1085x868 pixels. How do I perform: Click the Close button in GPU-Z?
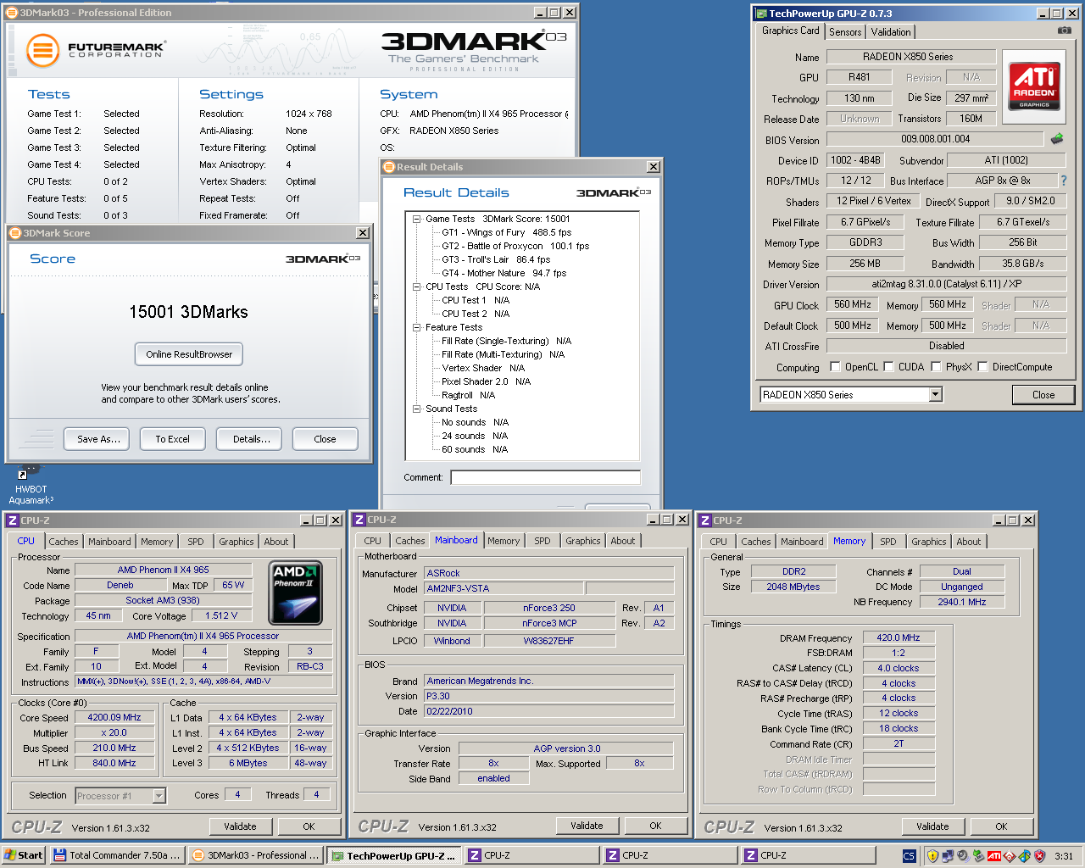click(1043, 394)
